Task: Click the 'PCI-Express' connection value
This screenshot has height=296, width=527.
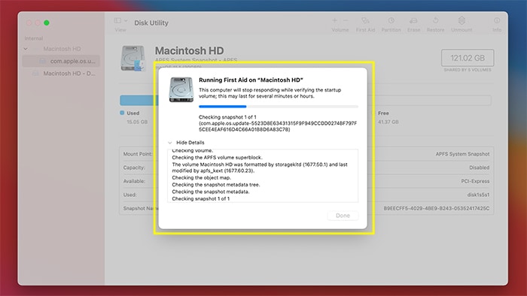Action: [x=475, y=181]
